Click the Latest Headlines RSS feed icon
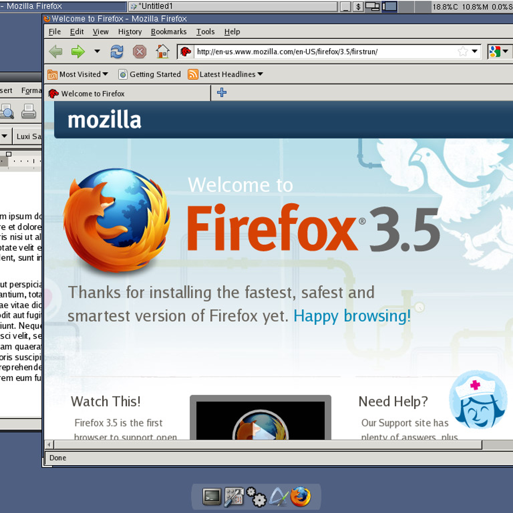This screenshot has height=513, width=513. [193, 74]
